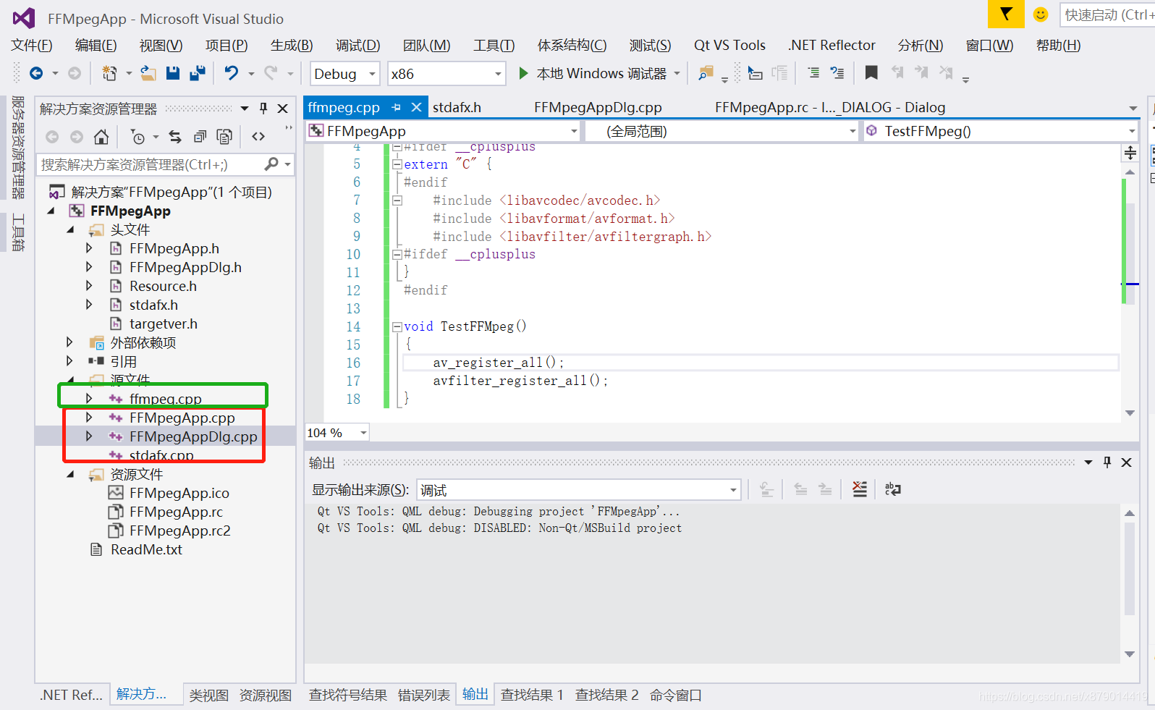Click Output panel scrollbar up arrow
The height and width of the screenshot is (710, 1155).
1130,513
